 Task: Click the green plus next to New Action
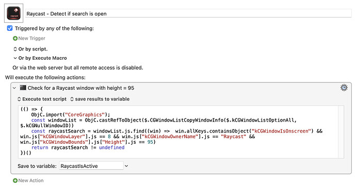tap(15, 181)
